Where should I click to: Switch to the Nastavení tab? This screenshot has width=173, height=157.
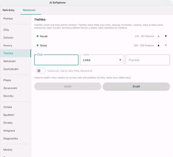click(x=29, y=10)
